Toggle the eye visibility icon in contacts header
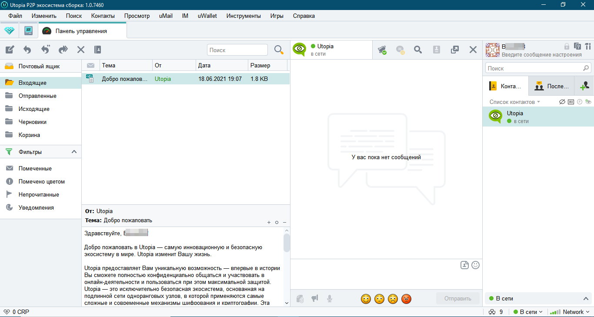 pyautogui.click(x=588, y=102)
